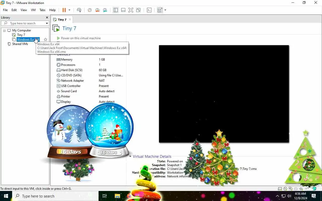The height and width of the screenshot is (201, 322).
Task: Toggle the Library sidebar view icon
Action: (x=115, y=10)
